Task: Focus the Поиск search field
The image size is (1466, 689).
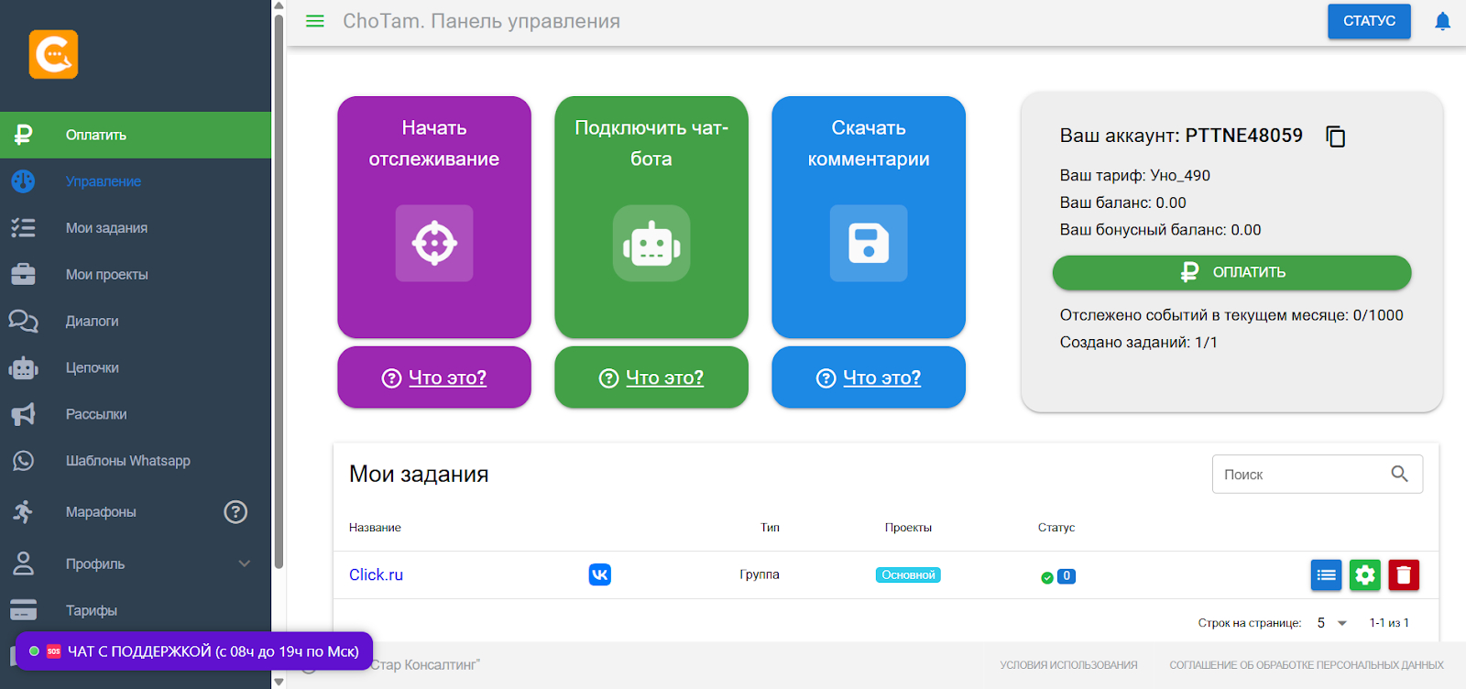Action: 1318,475
